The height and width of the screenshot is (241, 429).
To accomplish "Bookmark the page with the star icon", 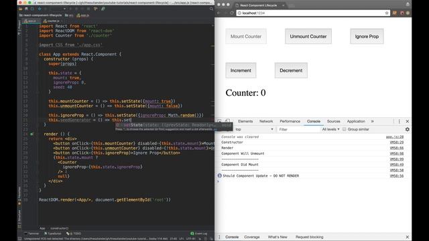I will pos(387,13).
